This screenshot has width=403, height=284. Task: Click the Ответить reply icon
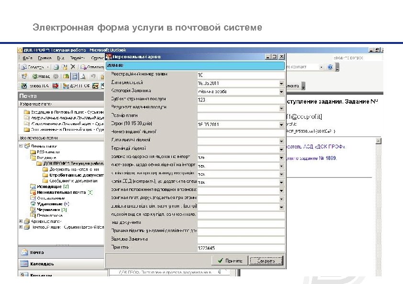pos(83,67)
